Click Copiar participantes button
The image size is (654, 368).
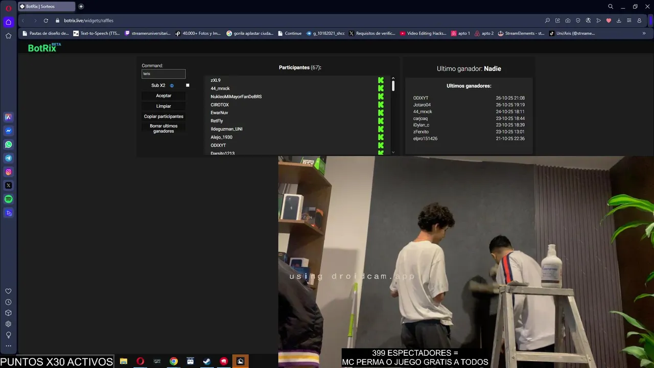(163, 117)
